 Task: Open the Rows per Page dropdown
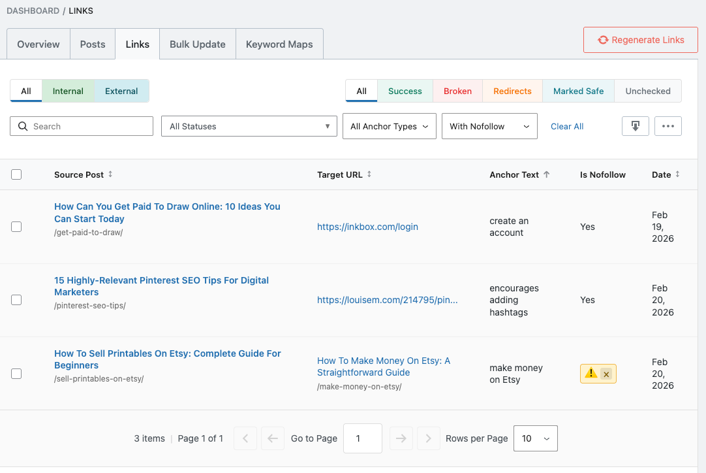[x=535, y=438]
